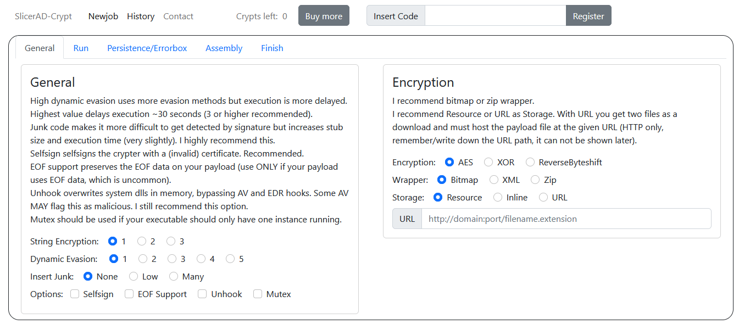Select the XML wrapper option
The image size is (739, 324).
pyautogui.click(x=494, y=180)
